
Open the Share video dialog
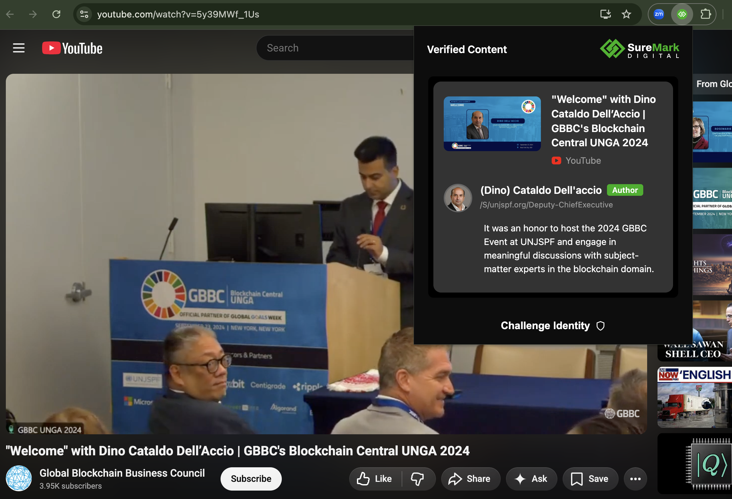(x=470, y=479)
